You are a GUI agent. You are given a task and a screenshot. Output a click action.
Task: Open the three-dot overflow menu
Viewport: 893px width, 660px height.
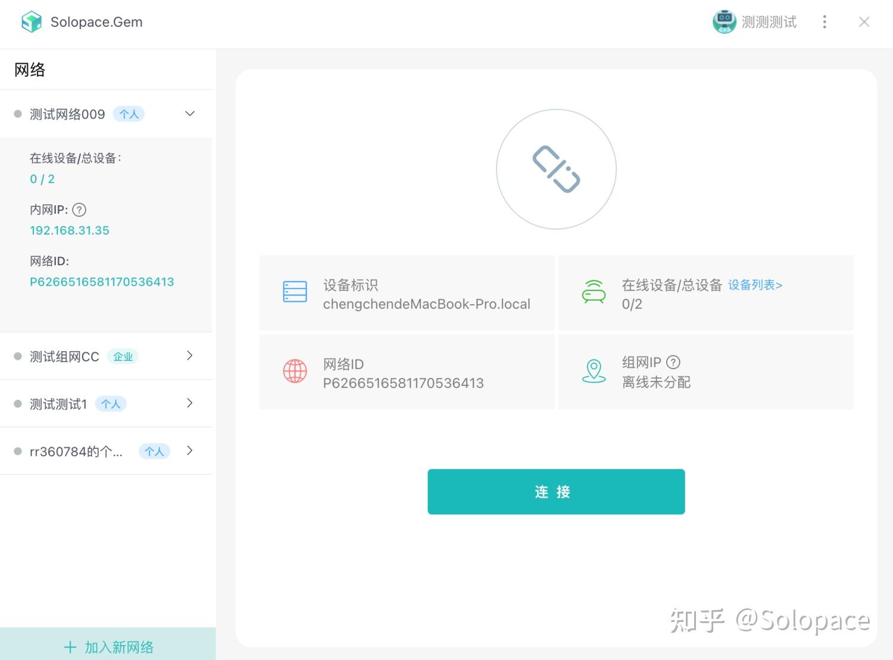[825, 21]
